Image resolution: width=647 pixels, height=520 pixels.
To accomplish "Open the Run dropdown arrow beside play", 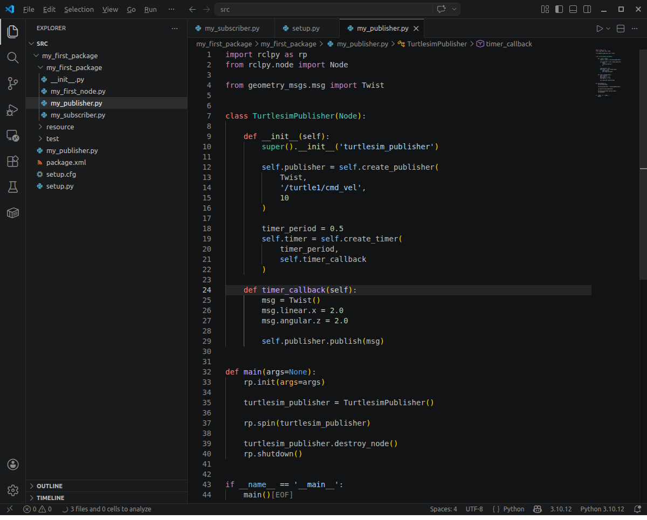I will pyautogui.click(x=608, y=29).
